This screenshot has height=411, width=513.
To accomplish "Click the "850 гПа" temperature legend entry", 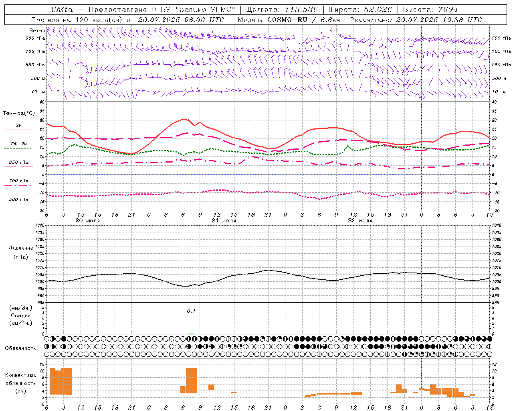I will coord(18,163).
